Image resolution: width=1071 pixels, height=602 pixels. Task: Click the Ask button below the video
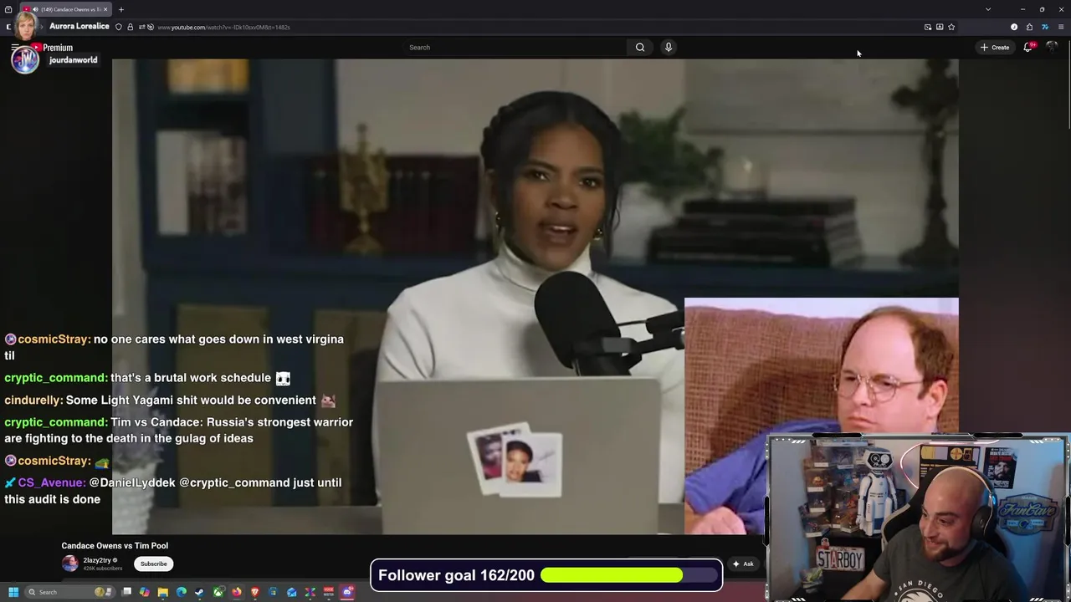pyautogui.click(x=743, y=564)
